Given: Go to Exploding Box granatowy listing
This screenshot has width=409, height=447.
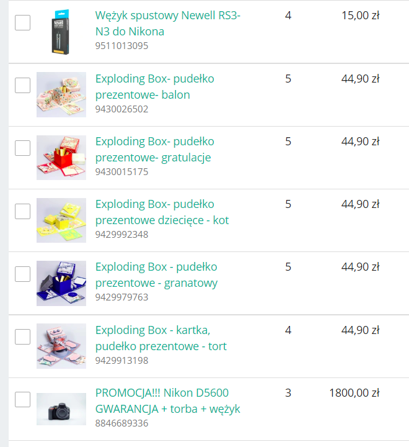Looking at the screenshot, I should (156, 274).
